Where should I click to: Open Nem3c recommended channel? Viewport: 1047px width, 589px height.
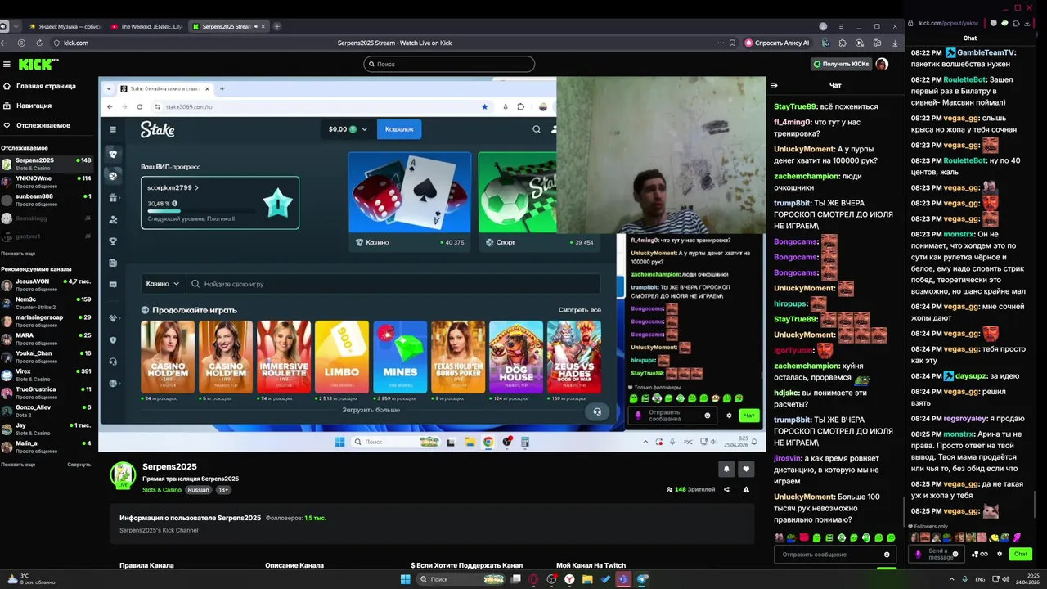pos(47,303)
